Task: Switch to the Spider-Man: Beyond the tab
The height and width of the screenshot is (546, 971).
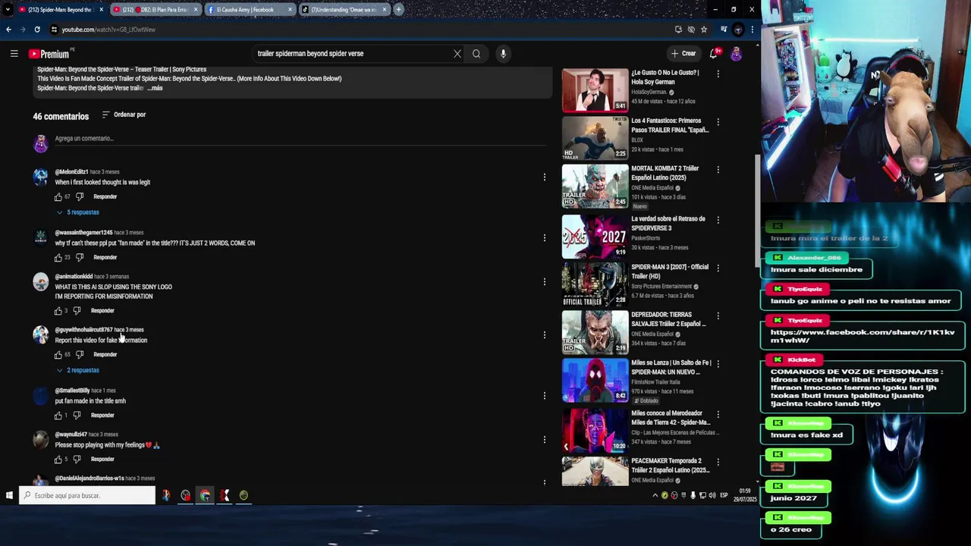Action: pyautogui.click(x=60, y=10)
